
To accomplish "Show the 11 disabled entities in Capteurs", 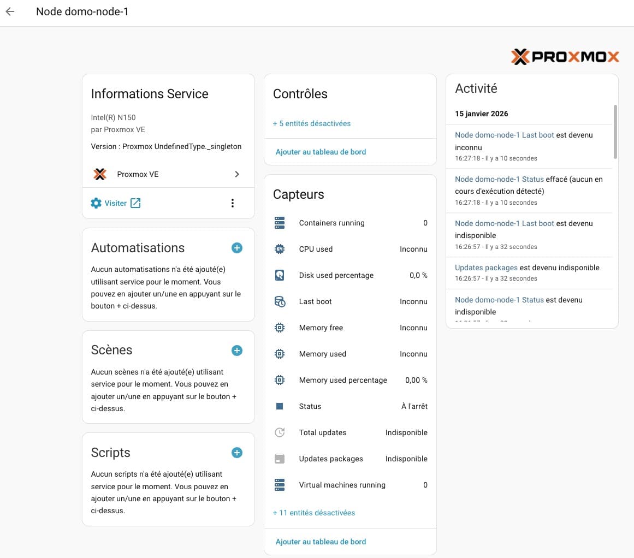I will point(314,513).
